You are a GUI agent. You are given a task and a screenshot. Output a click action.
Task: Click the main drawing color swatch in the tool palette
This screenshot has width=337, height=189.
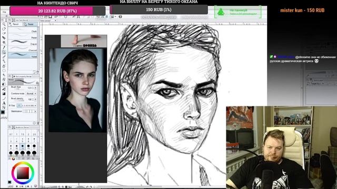[3, 112]
